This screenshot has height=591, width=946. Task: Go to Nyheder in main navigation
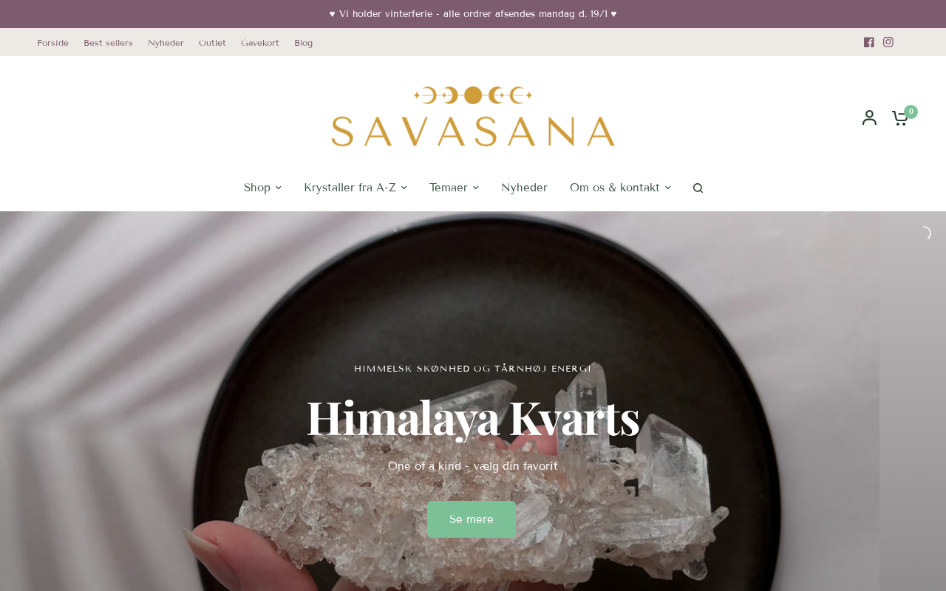(x=524, y=188)
